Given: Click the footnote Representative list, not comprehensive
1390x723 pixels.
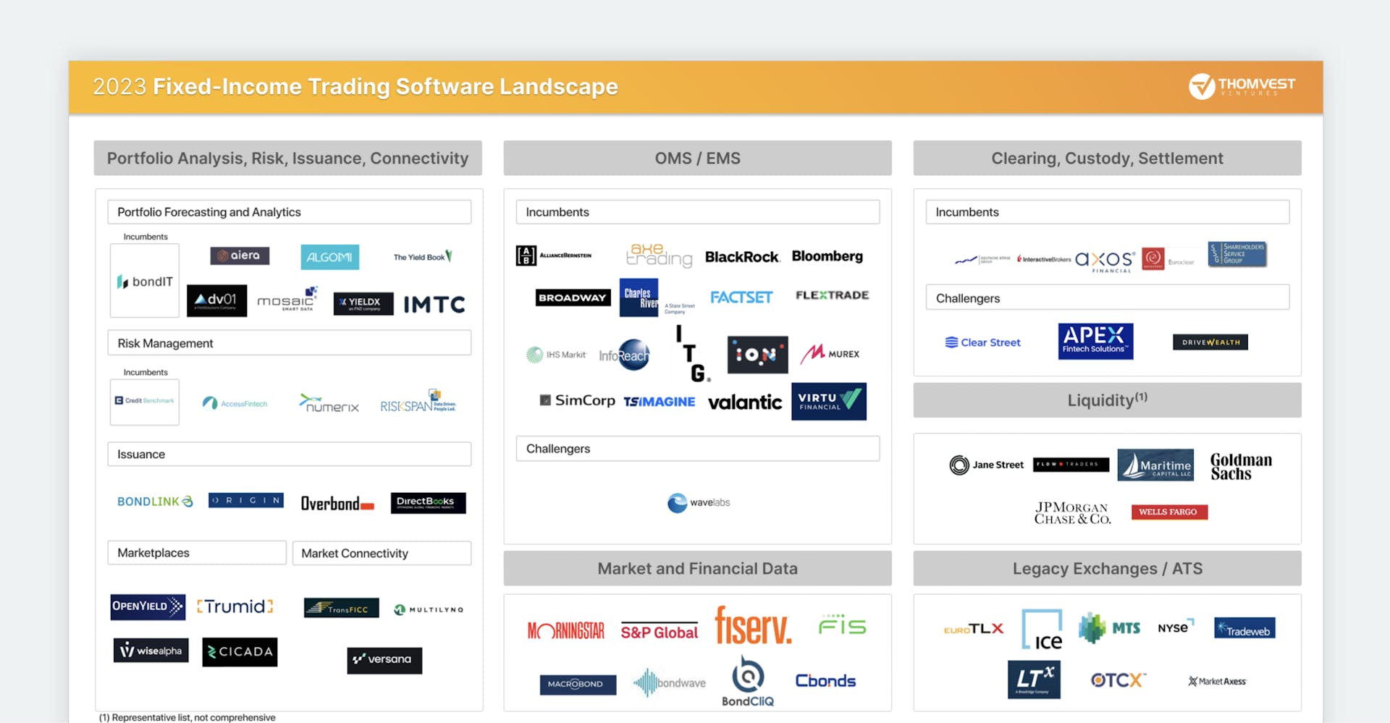Looking at the screenshot, I should click(188, 717).
